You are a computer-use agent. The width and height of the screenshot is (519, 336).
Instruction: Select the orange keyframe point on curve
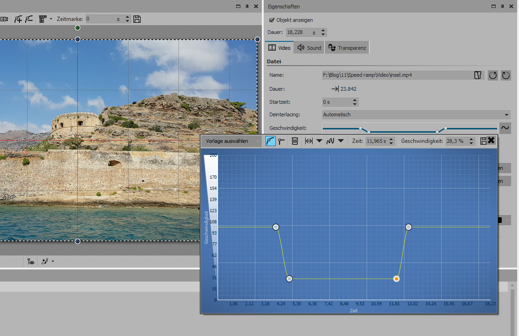pyautogui.click(x=396, y=279)
